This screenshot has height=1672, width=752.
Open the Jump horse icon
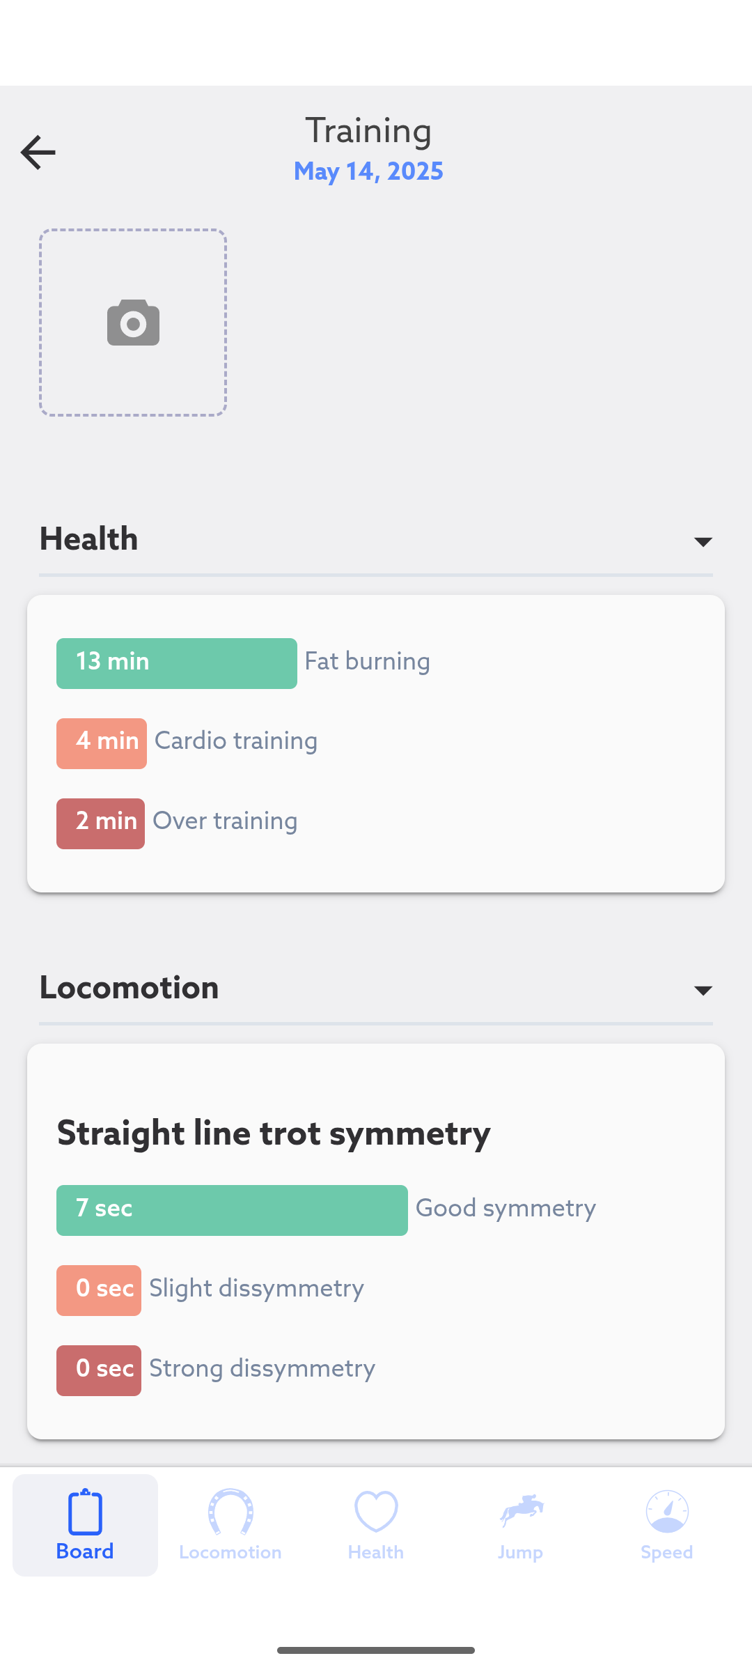[521, 1511]
